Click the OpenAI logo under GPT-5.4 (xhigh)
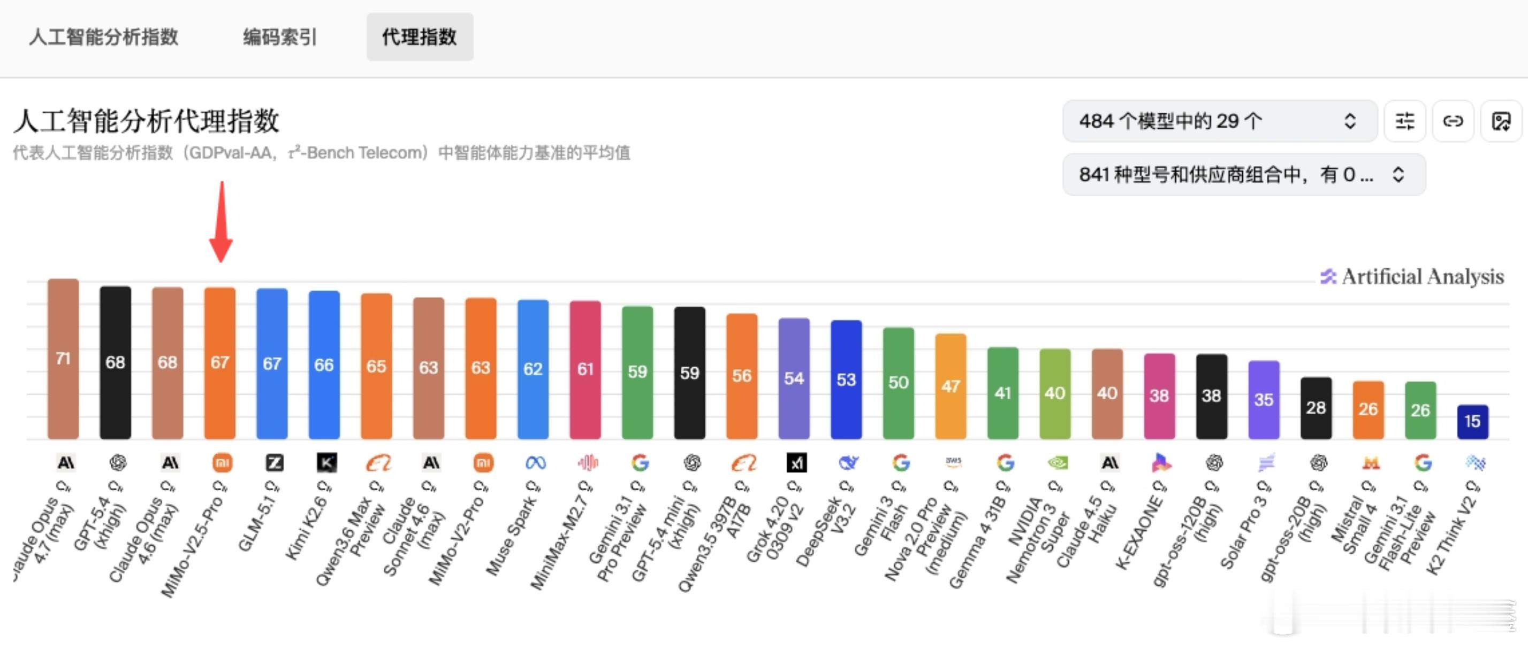This screenshot has width=1528, height=651. click(116, 463)
